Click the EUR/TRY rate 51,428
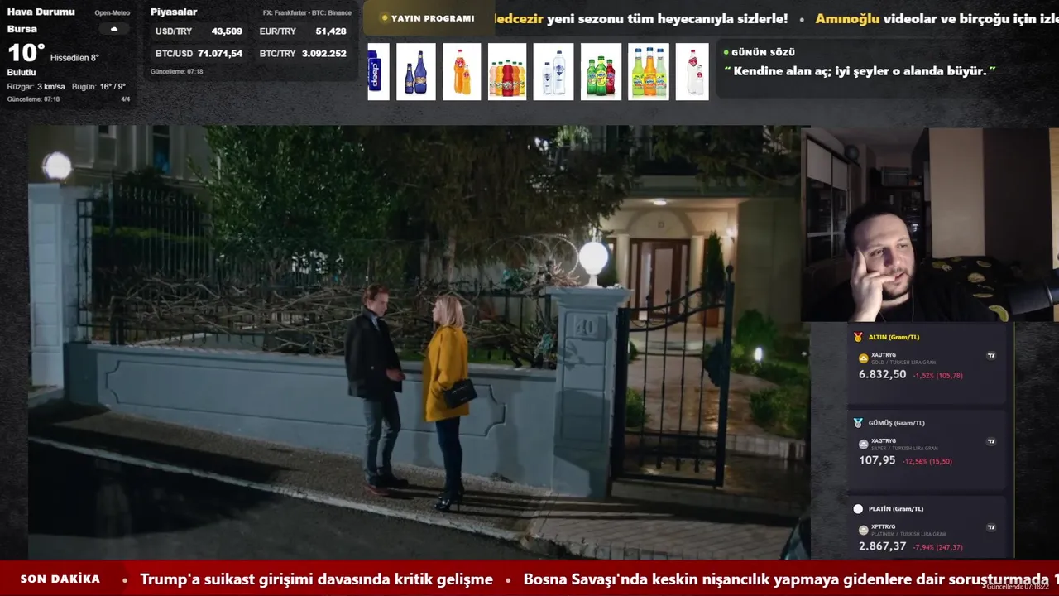 coord(331,31)
